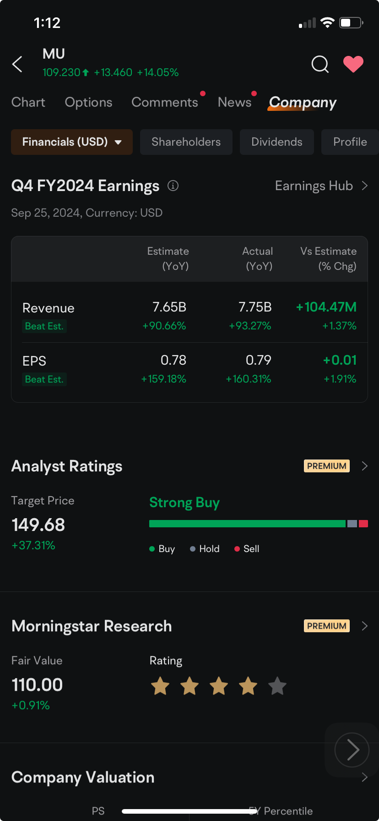Expand Morningstar Research chevron arrow

(x=365, y=626)
